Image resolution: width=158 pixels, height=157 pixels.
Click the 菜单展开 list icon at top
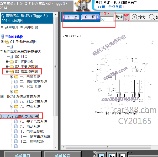(x=2, y=27)
